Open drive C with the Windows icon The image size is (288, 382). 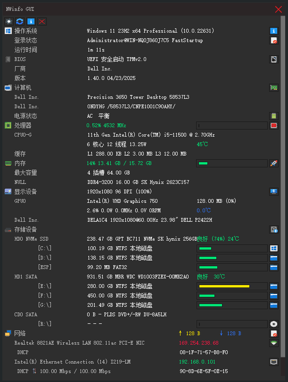(274, 248)
